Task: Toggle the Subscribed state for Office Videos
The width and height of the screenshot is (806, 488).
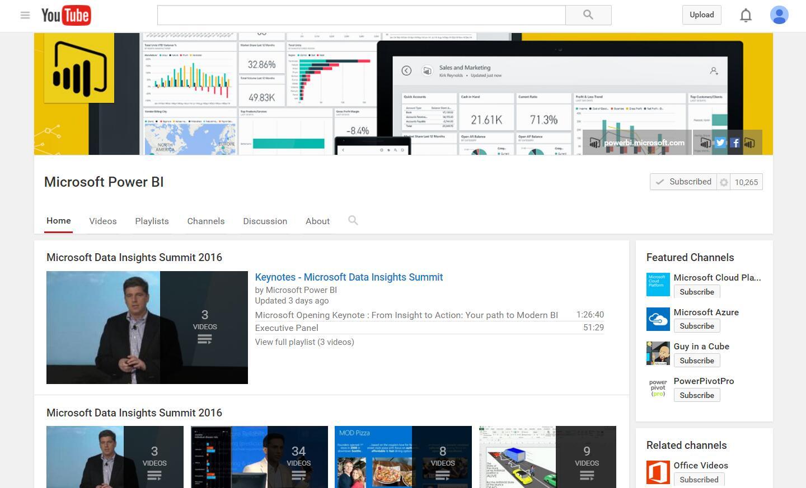Action: pos(699,479)
